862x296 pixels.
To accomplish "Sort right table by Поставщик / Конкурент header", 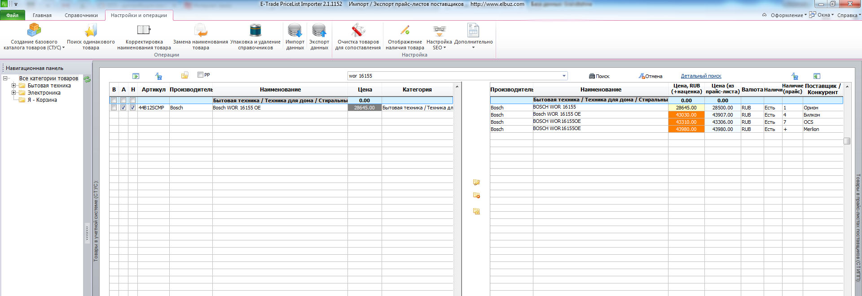I will (x=822, y=89).
